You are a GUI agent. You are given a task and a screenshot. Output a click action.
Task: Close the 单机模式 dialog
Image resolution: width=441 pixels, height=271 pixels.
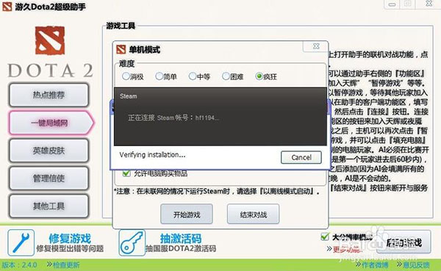316,46
